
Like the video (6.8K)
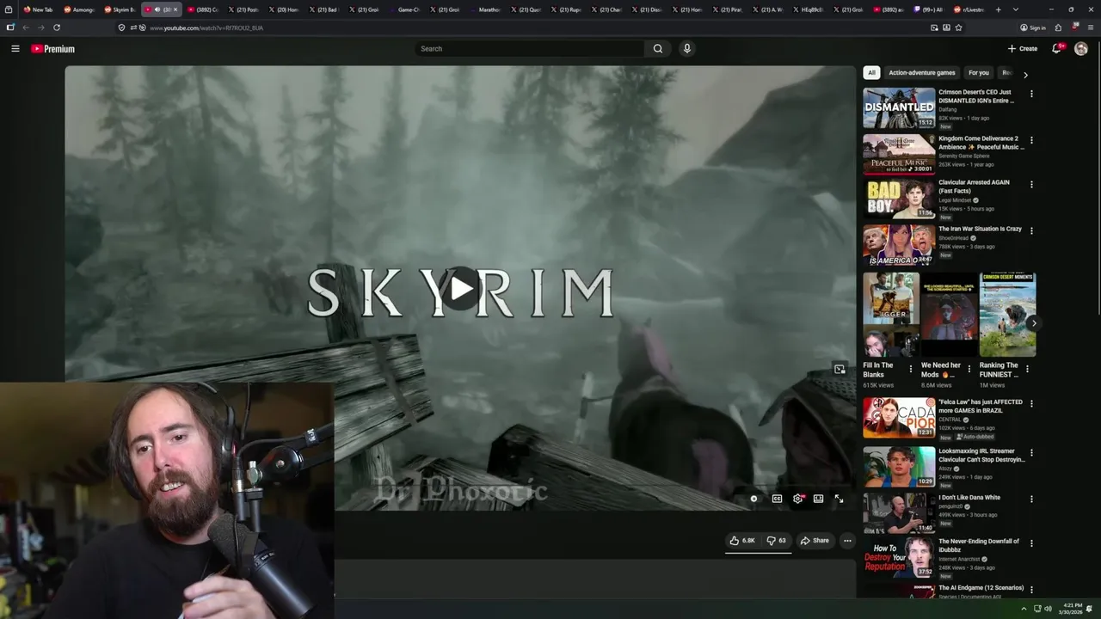[742, 541]
